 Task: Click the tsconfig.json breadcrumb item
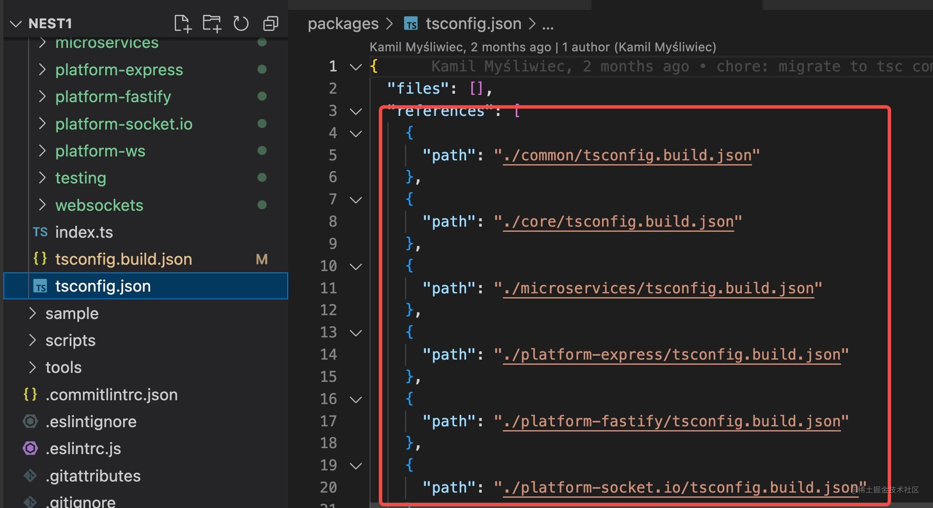pyautogui.click(x=473, y=24)
